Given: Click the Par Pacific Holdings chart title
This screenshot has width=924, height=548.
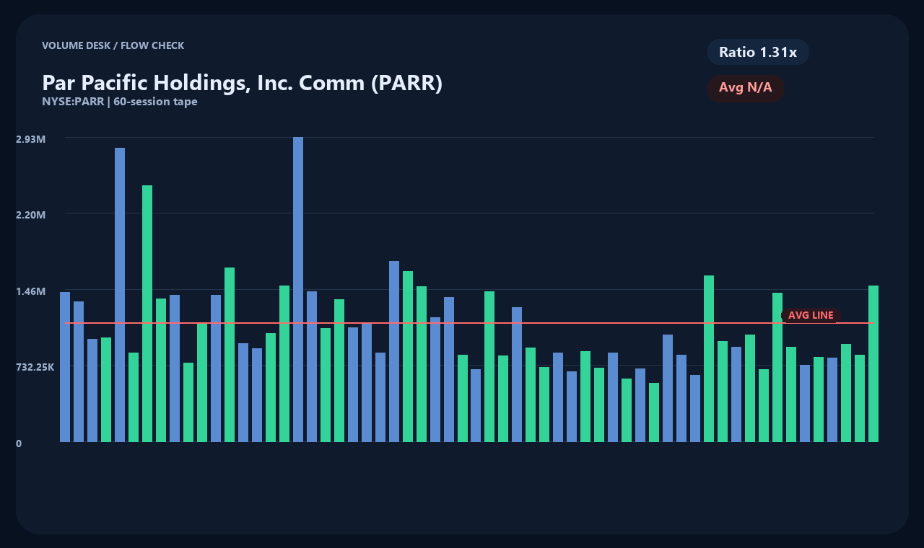Looking at the screenshot, I should [x=242, y=83].
